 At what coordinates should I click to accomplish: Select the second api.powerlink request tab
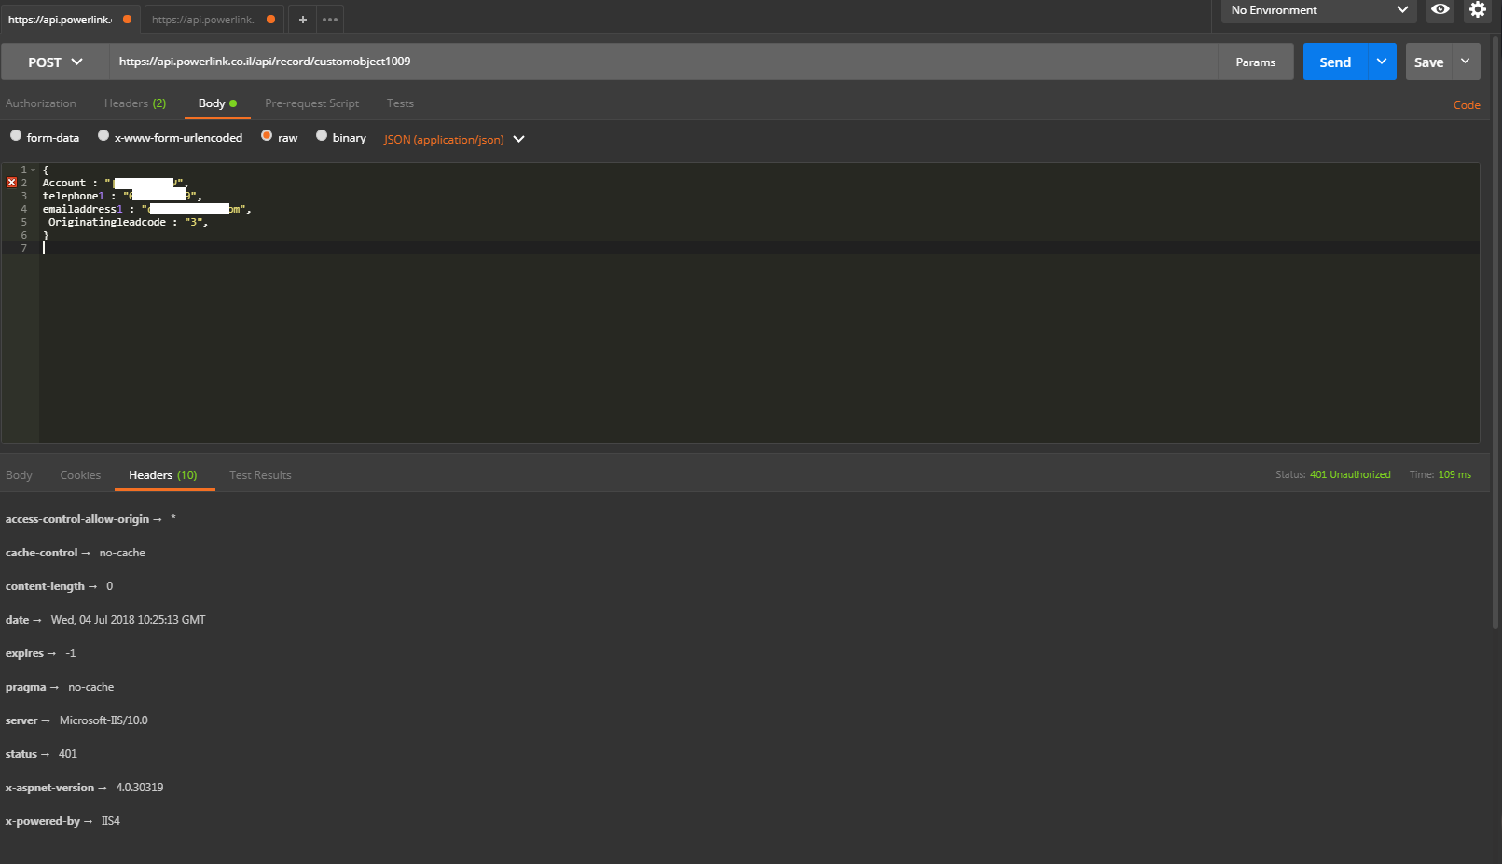click(214, 20)
